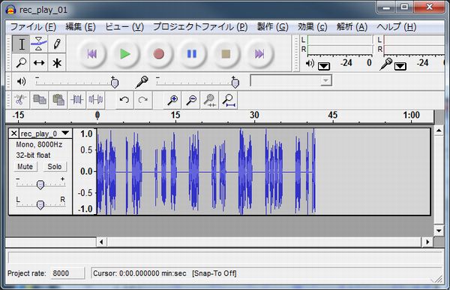
Task: Zoom in on the waveform
Action: coord(172,100)
